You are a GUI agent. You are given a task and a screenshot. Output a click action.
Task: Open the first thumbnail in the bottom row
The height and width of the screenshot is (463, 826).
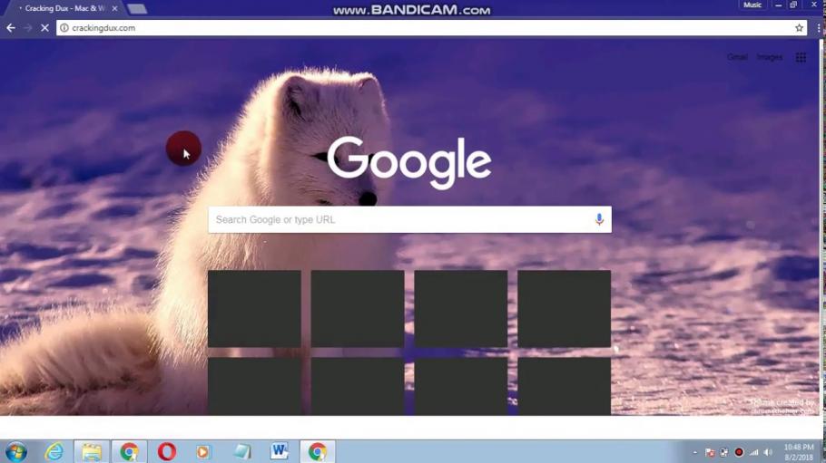(254, 386)
